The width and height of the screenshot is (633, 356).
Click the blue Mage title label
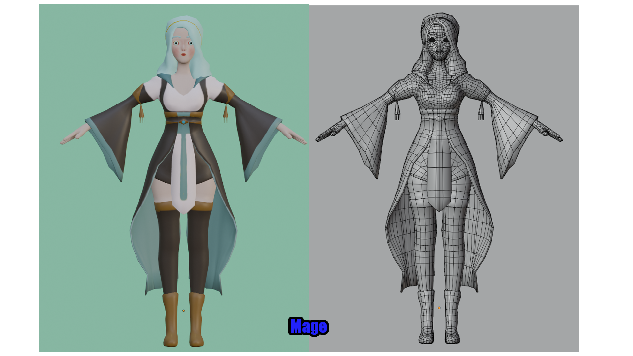(x=308, y=326)
